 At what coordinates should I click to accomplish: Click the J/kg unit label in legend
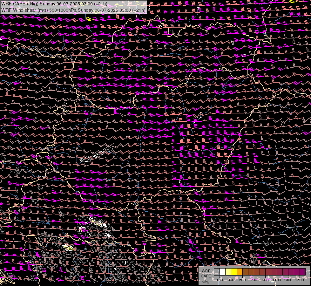(206, 281)
